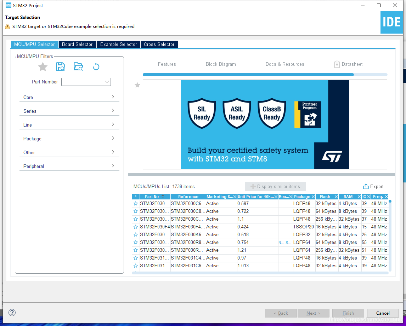Open the Docs & Resources tab
406x326 pixels.
[285, 64]
